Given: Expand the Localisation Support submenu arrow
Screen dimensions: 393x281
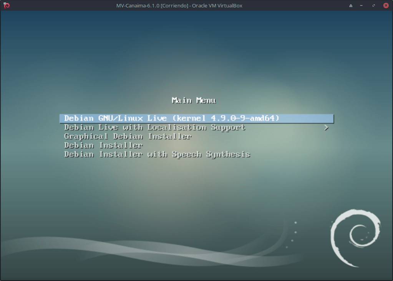Looking at the screenshot, I should (326, 128).
